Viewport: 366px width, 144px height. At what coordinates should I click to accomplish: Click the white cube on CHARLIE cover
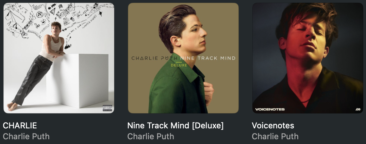78,80
